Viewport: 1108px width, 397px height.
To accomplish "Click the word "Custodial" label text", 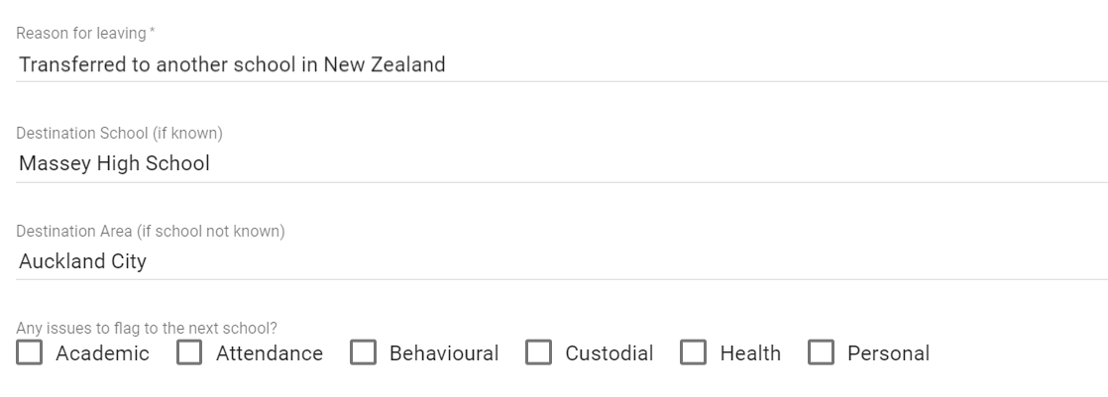I will [609, 353].
